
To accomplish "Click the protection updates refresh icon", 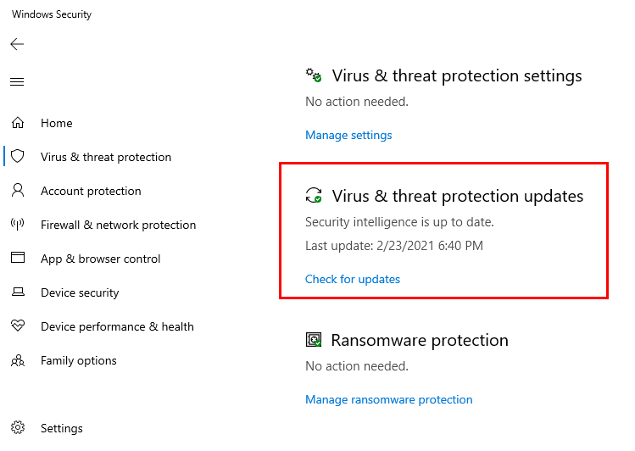I will (x=314, y=195).
